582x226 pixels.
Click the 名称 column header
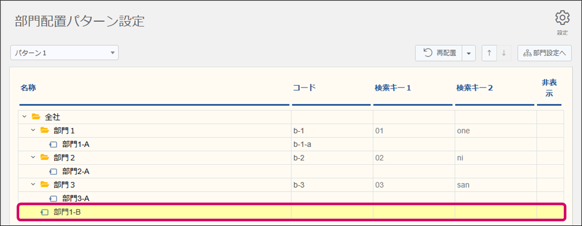(x=28, y=87)
